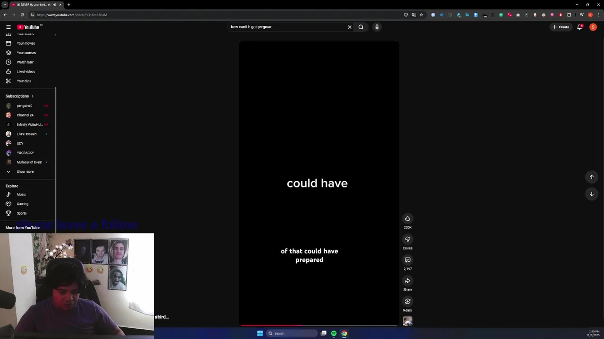This screenshot has width=604, height=339.
Task: View site information icon in address bar
Action: [x=32, y=15]
